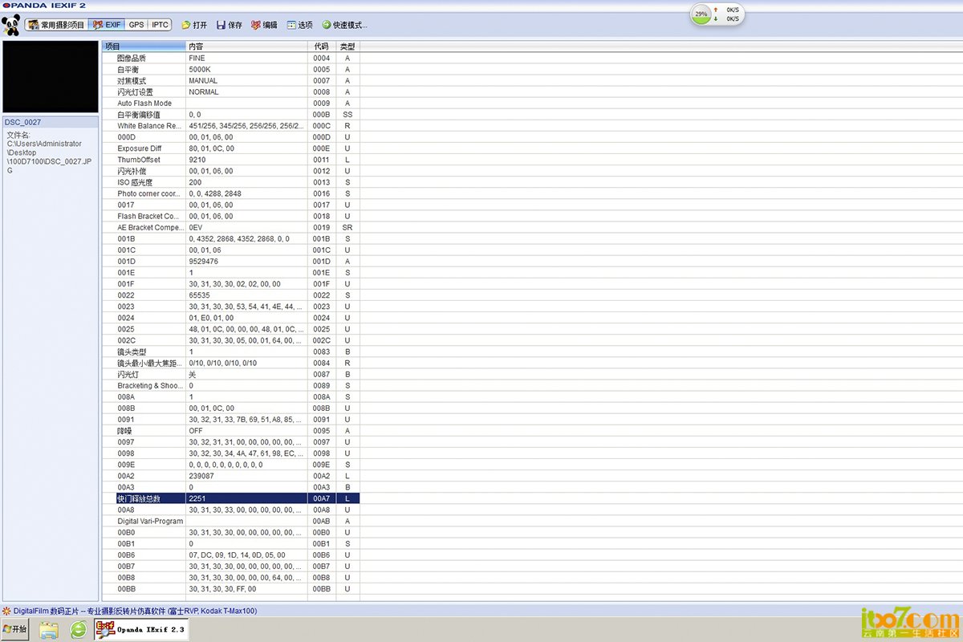This screenshot has width=963, height=642.
Task: Click the panda logo icon
Action: [11, 25]
